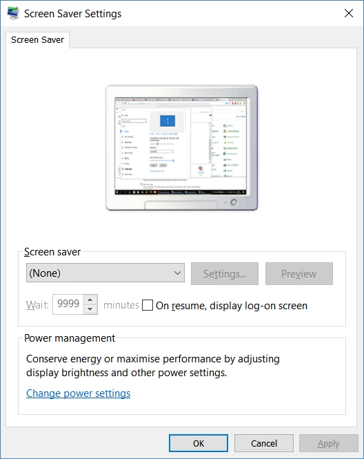Viewport: 364px width, 459px height.
Task: Click the Screen Saver Settings title text
Action: pyautogui.click(x=72, y=14)
